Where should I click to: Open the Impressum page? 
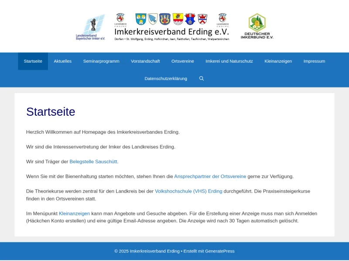click(x=314, y=61)
